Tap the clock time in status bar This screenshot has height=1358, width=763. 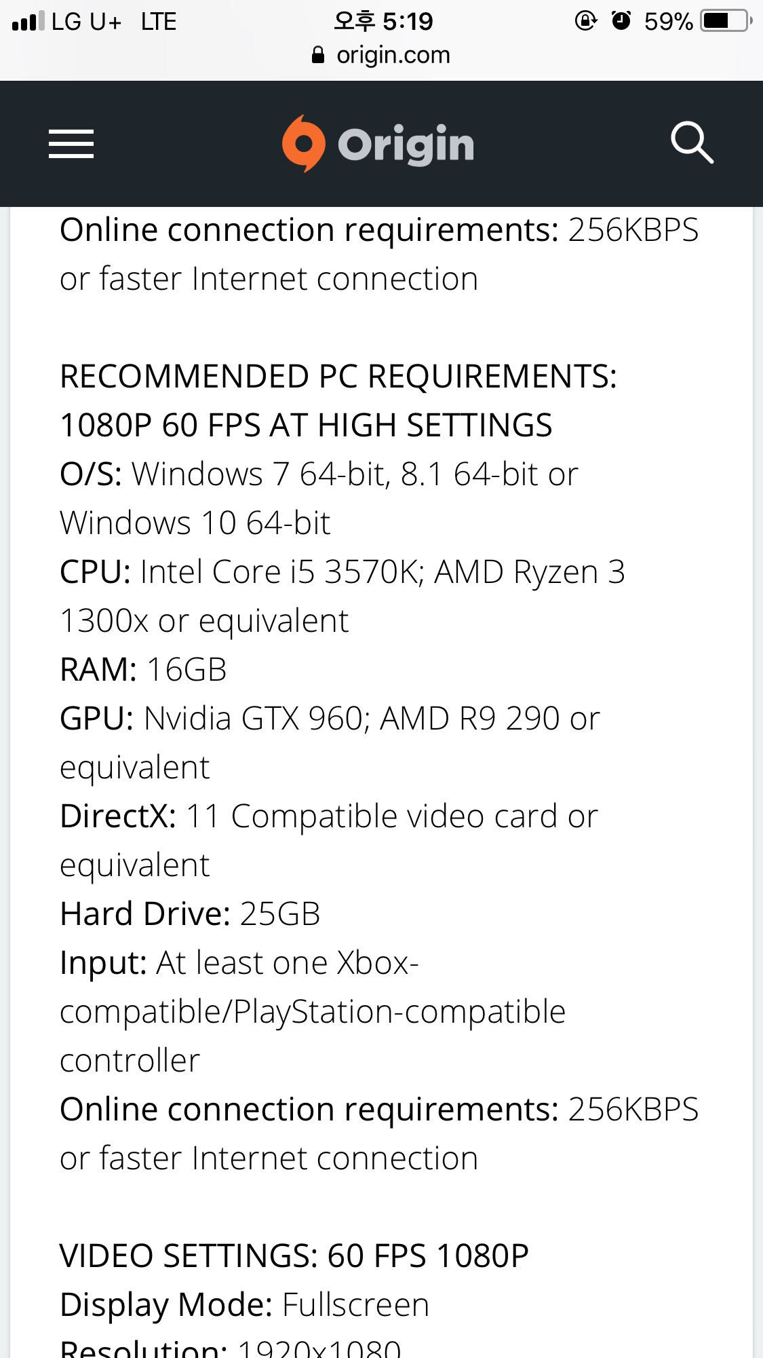click(383, 21)
